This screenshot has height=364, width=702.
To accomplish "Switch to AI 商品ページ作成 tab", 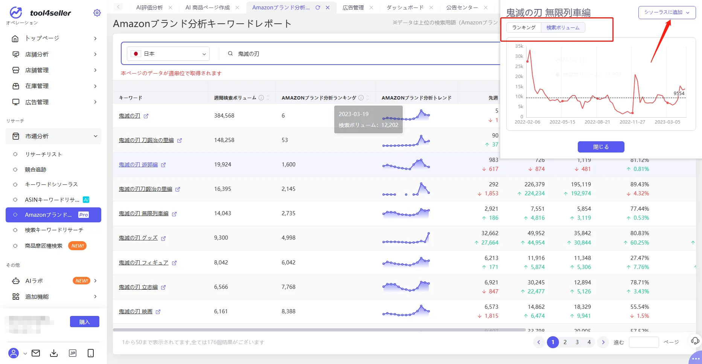I will [207, 8].
